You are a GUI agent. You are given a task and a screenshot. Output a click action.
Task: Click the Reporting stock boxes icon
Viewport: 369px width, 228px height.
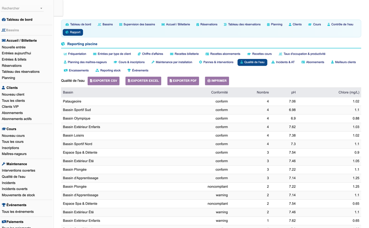point(97,71)
